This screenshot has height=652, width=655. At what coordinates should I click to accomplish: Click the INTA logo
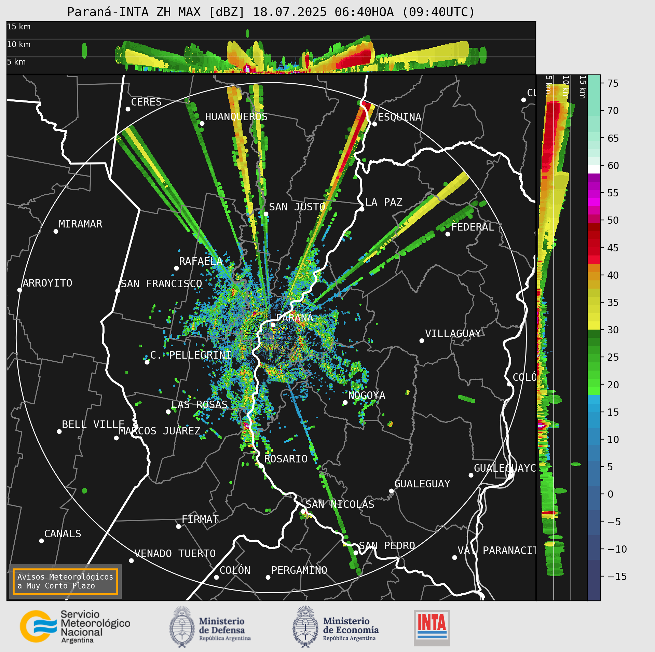(432, 628)
